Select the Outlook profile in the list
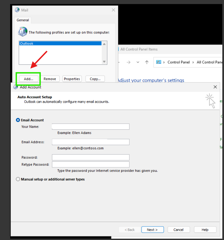The width and height of the screenshot is (224, 240). click(x=60, y=44)
